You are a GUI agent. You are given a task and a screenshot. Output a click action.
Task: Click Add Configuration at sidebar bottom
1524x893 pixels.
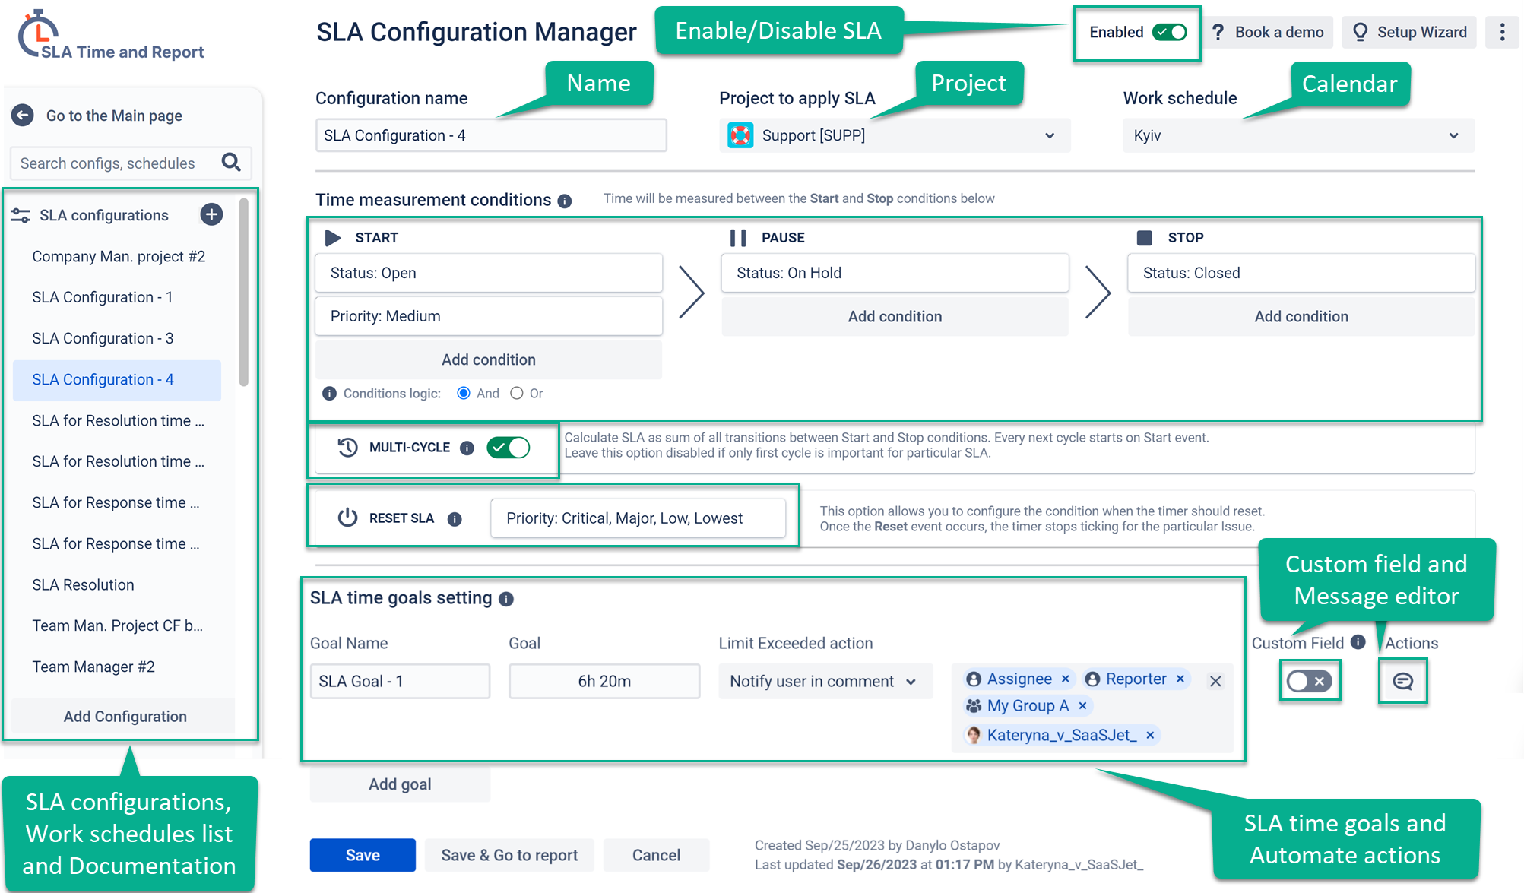pos(124,716)
